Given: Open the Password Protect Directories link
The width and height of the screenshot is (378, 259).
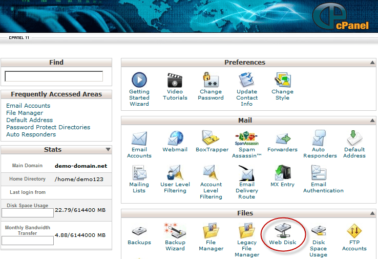Looking at the screenshot, I should [x=48, y=127].
